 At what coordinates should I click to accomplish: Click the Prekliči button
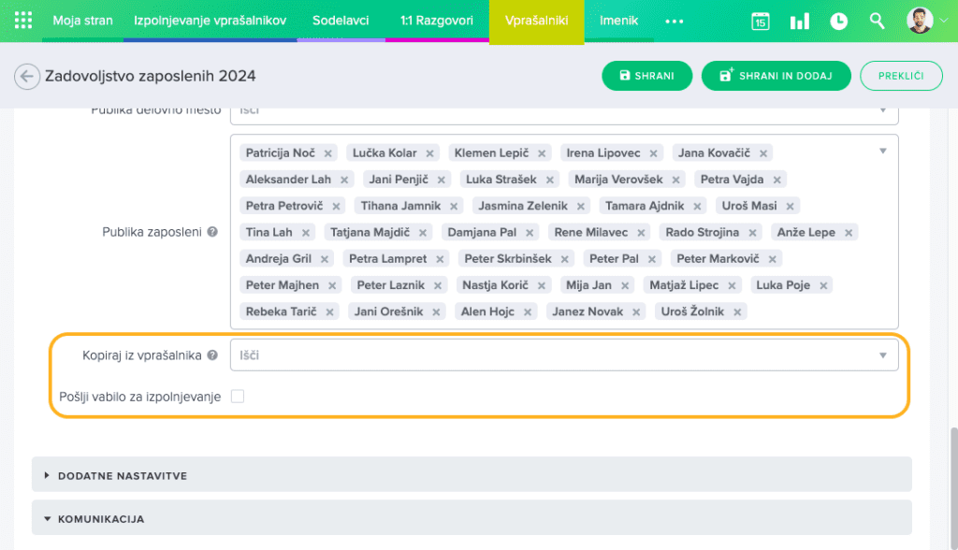(x=901, y=77)
